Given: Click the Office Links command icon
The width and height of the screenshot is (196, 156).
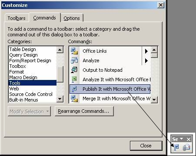Looking at the screenshot, I should click(74, 51).
